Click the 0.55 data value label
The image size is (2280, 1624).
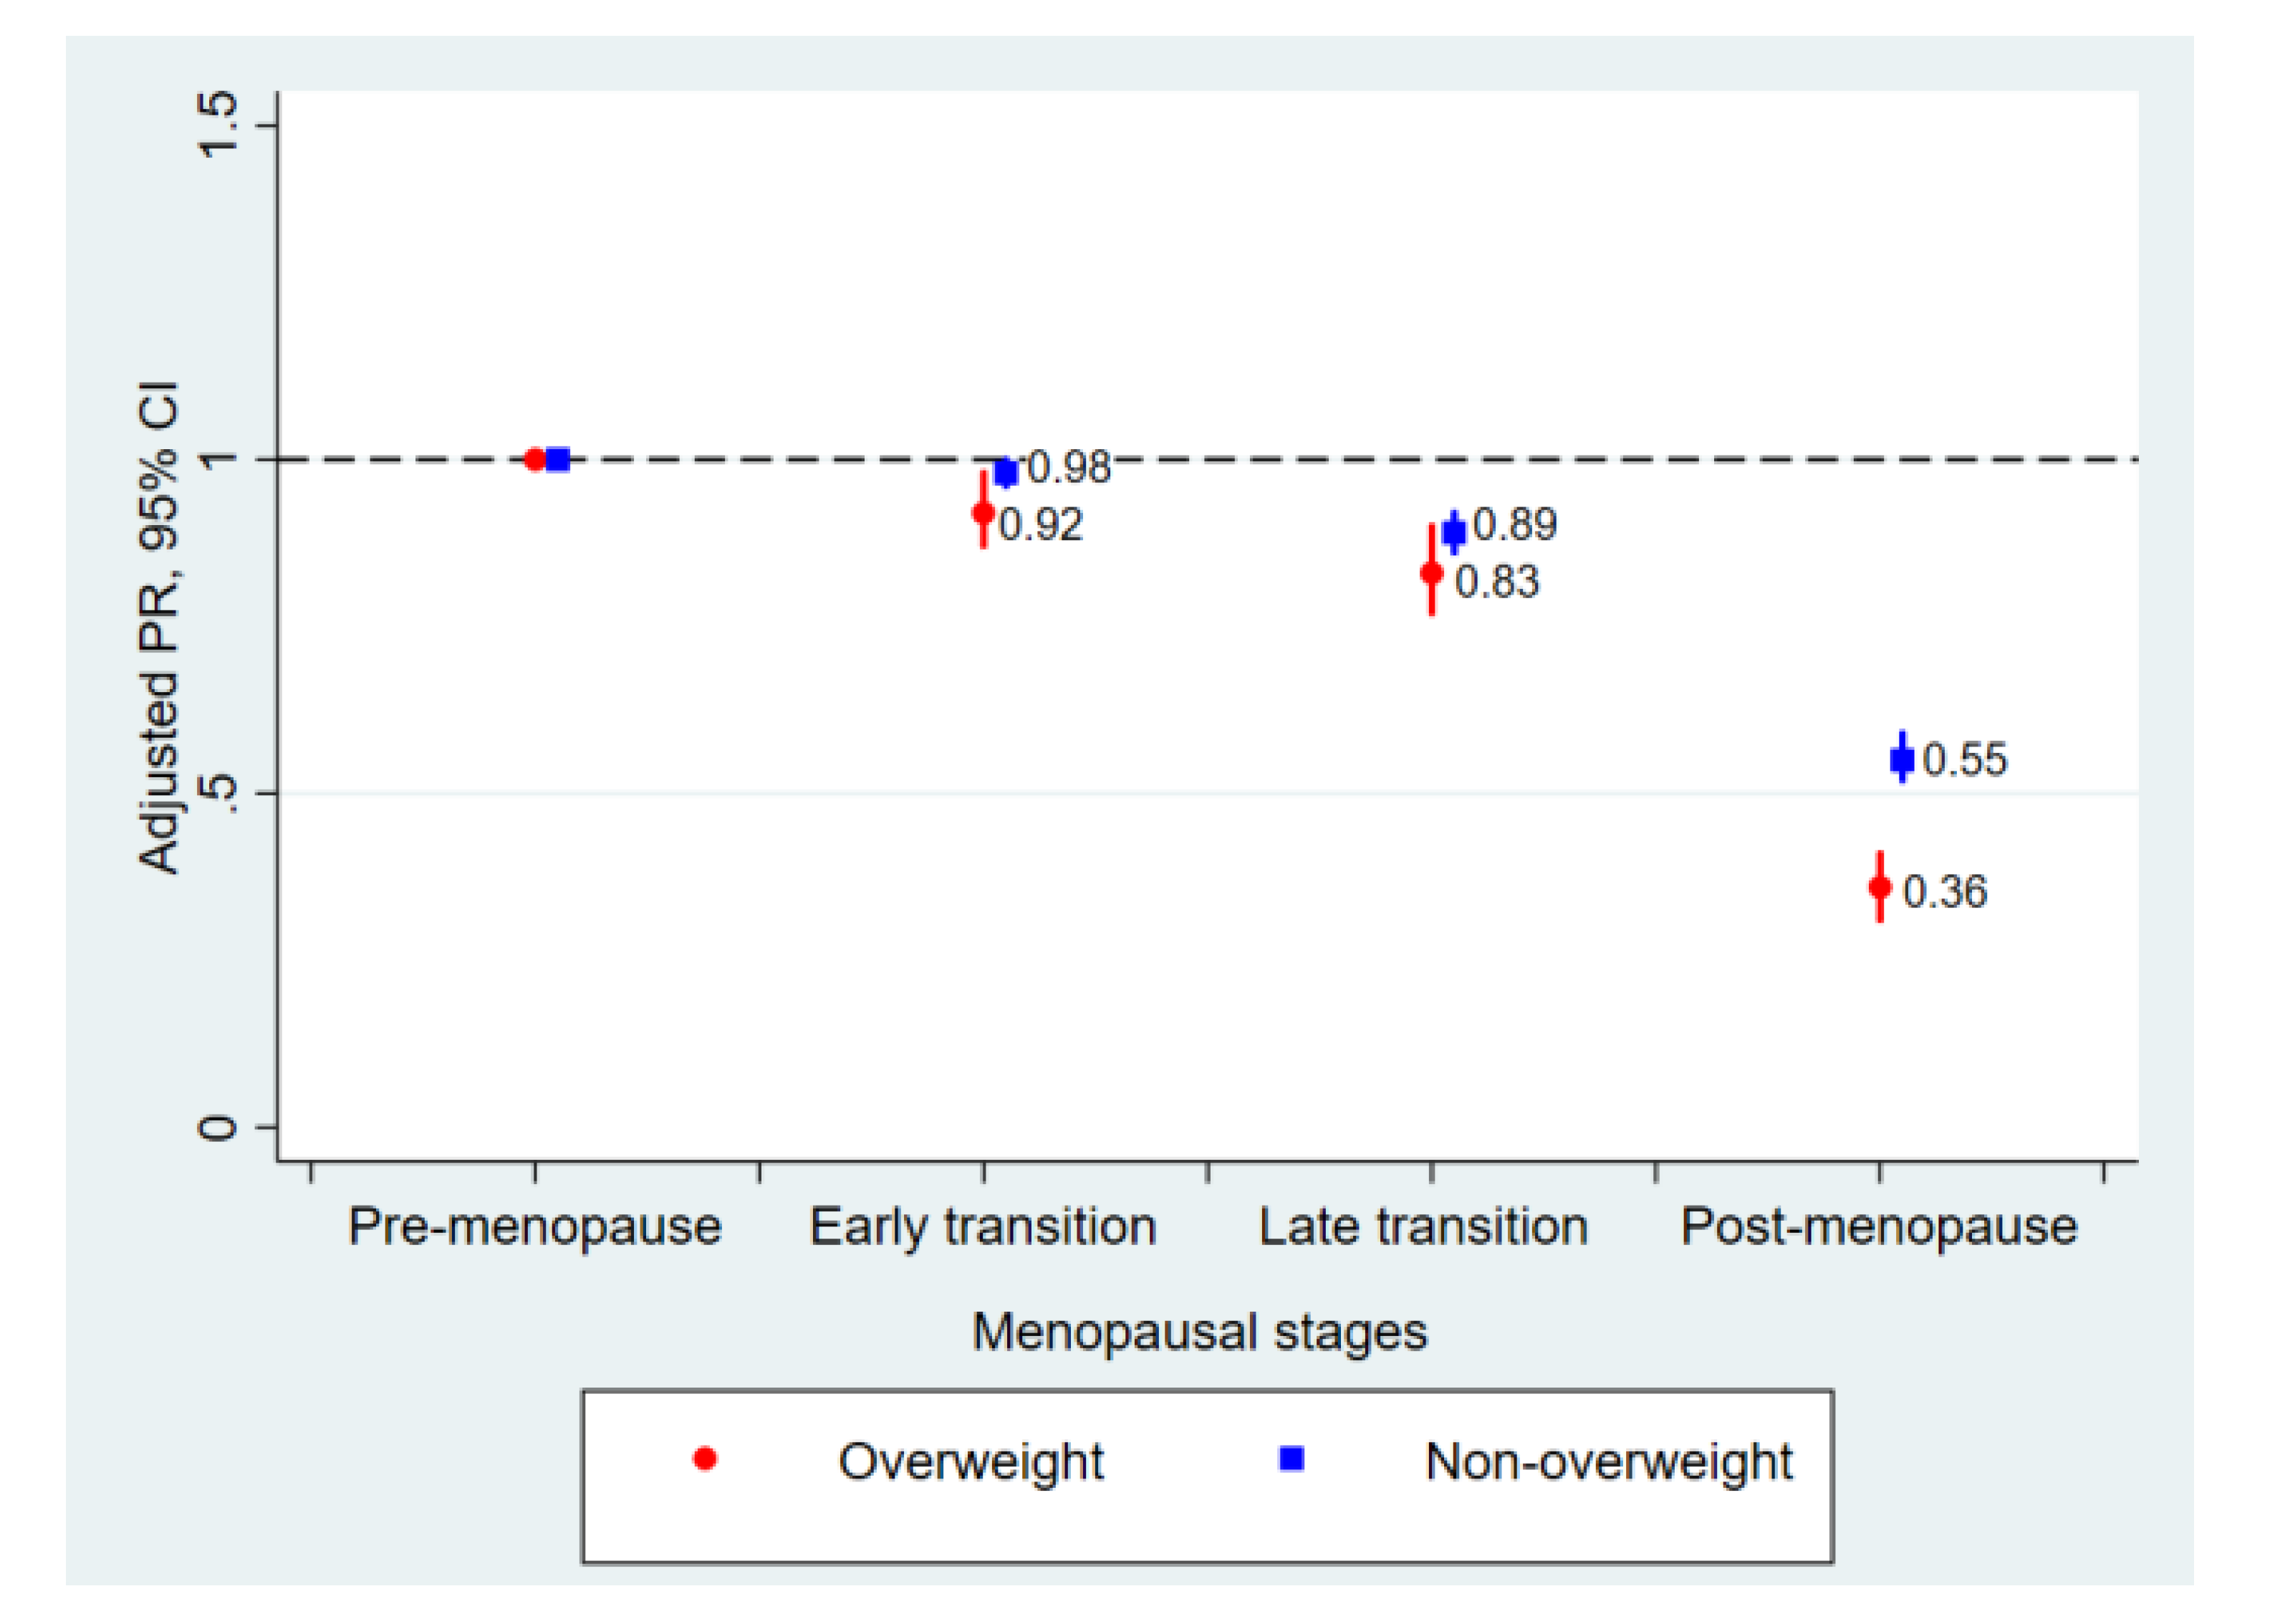[1965, 760]
